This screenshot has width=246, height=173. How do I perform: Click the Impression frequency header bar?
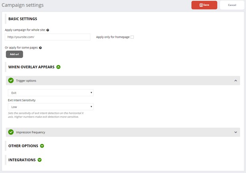123,132
